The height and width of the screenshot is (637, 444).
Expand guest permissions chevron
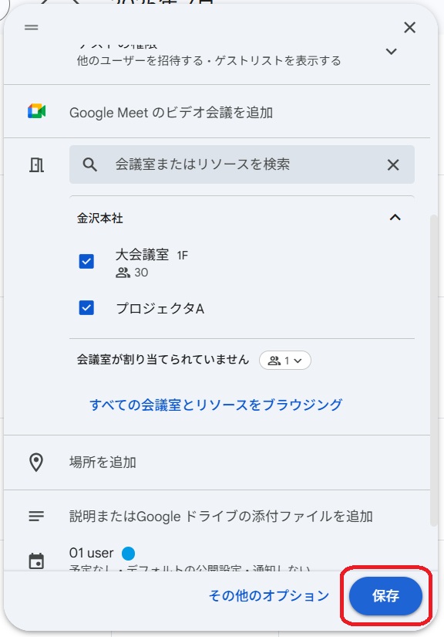(x=391, y=52)
